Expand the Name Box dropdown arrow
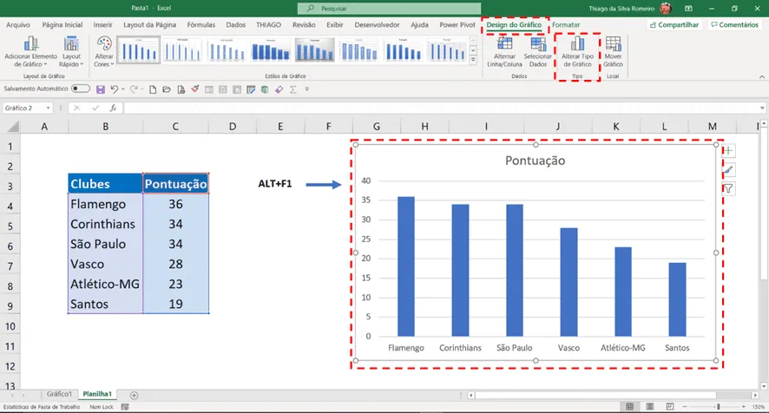The width and height of the screenshot is (769, 413). pos(48,108)
